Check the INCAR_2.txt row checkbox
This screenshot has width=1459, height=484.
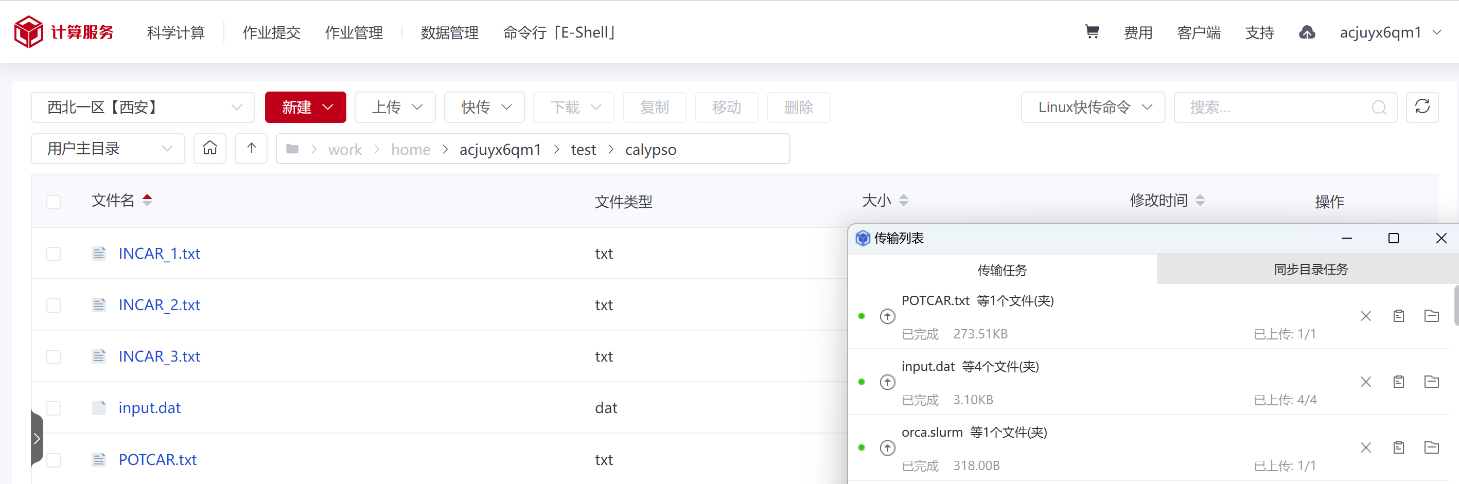tap(53, 305)
